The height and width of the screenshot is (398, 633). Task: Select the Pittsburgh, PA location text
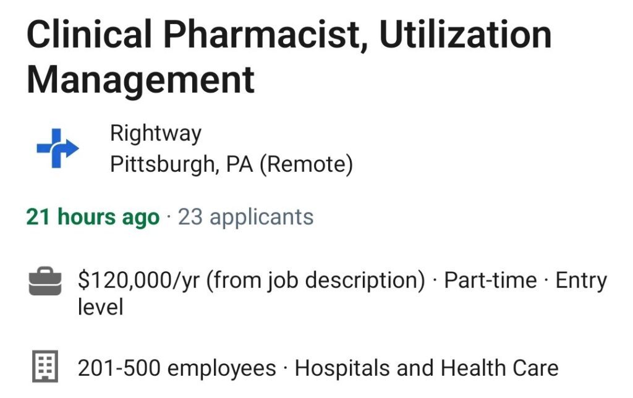pyautogui.click(x=182, y=164)
